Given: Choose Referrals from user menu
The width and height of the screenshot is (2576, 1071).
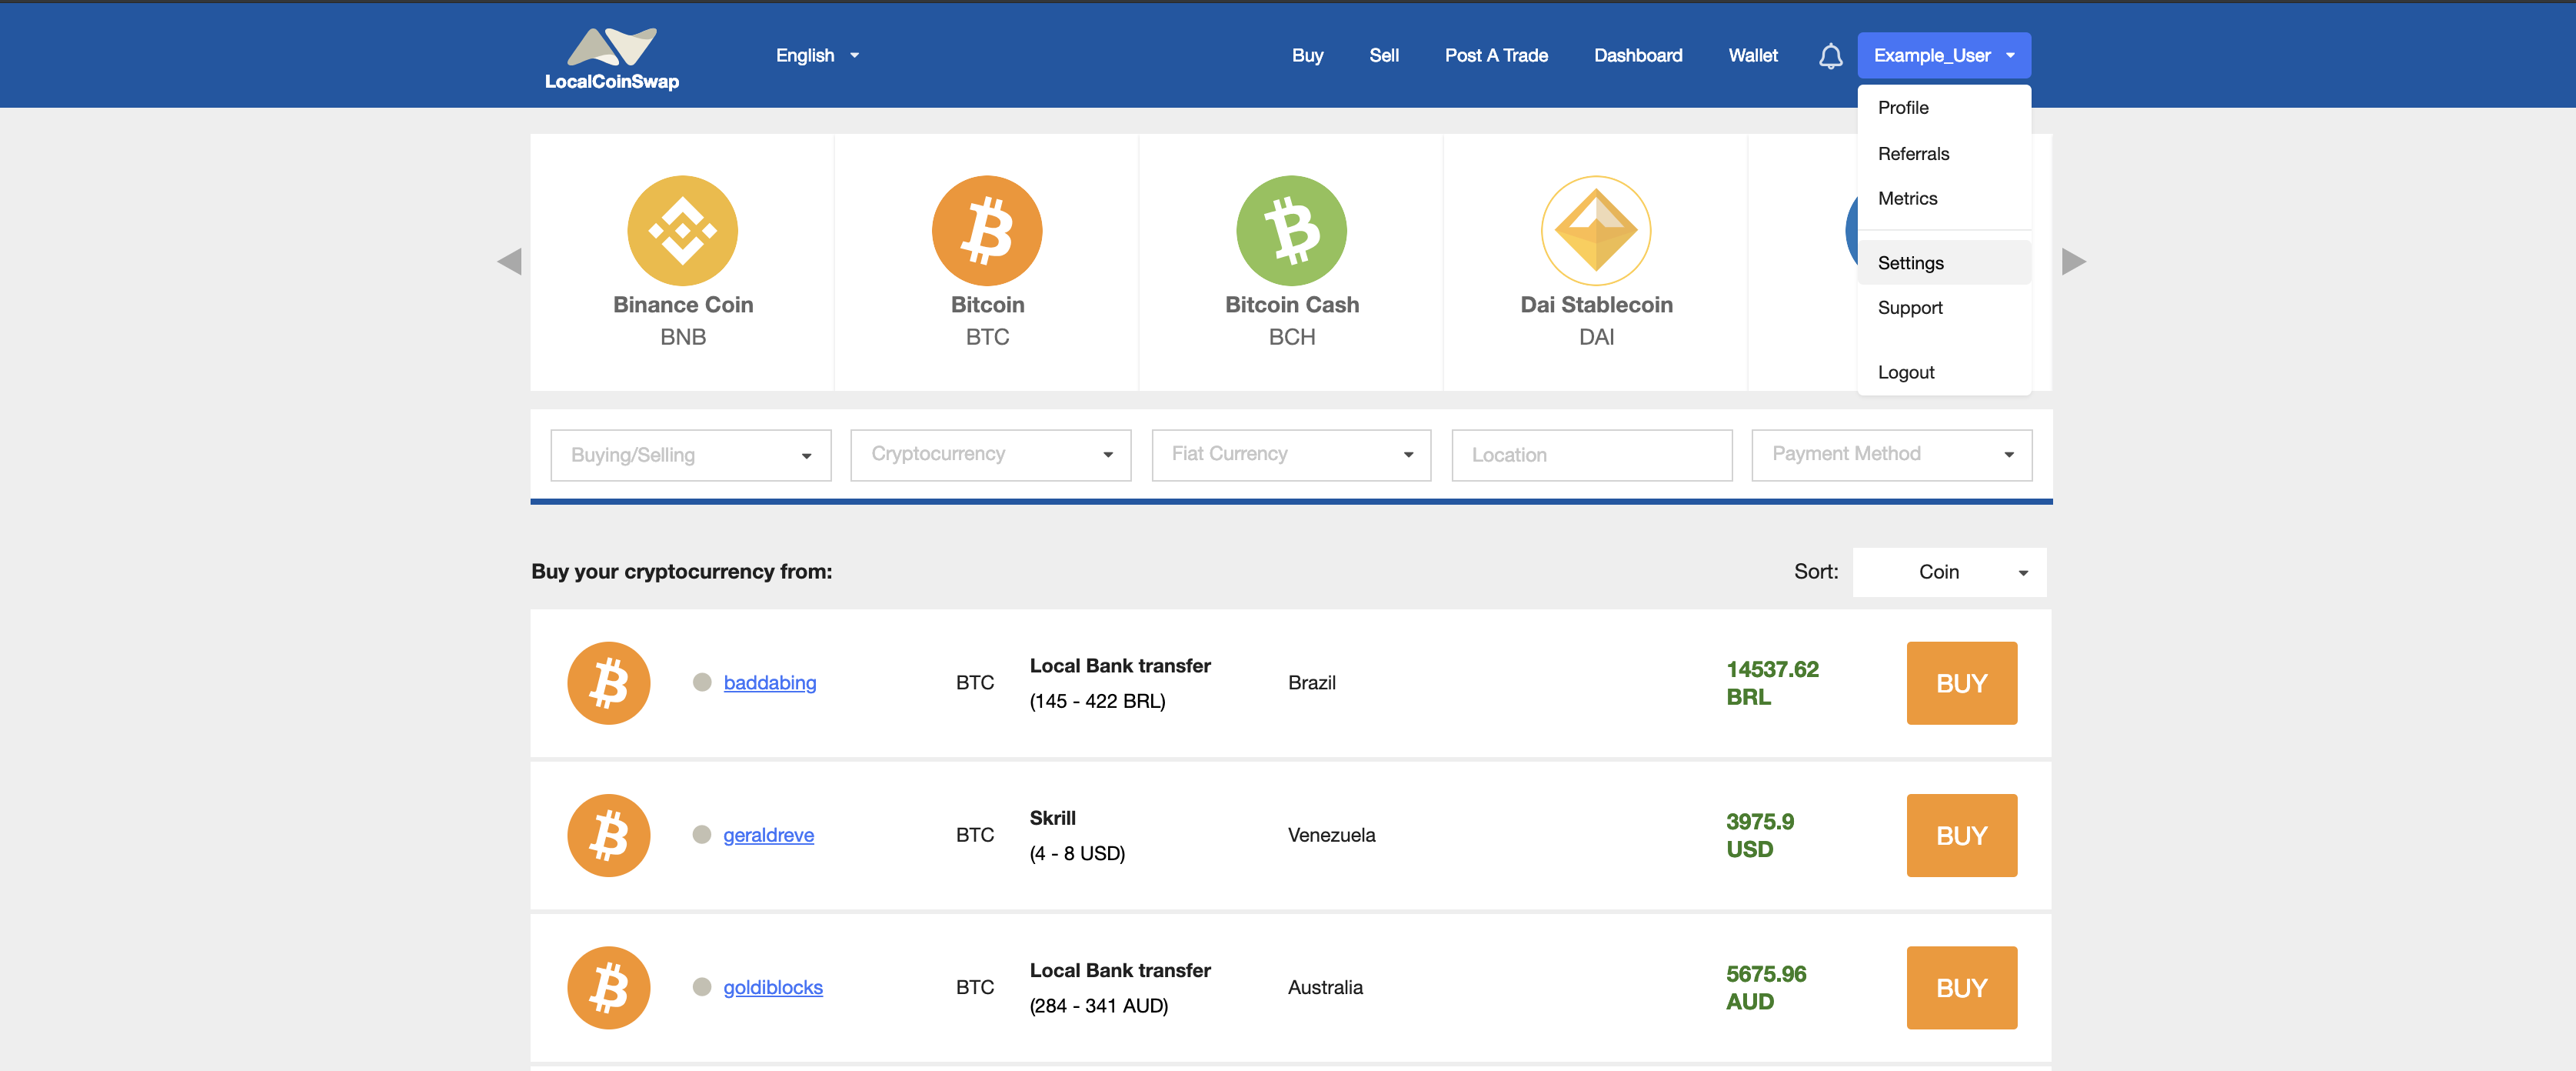Looking at the screenshot, I should 1944,153.
